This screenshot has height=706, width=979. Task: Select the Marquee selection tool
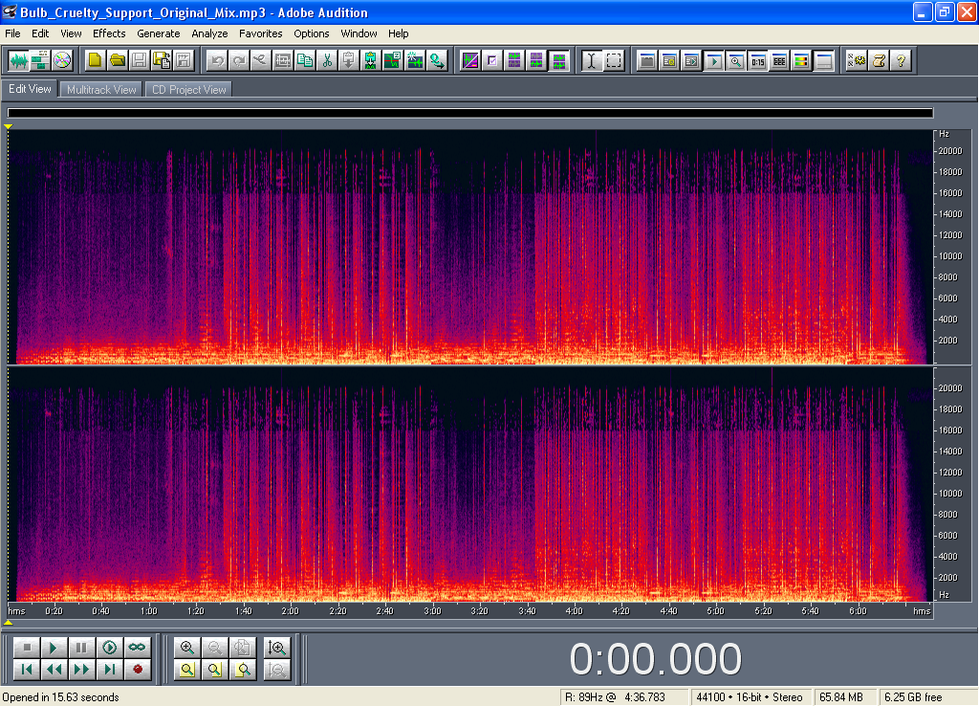614,60
